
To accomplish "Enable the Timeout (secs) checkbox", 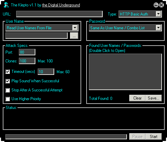I will point(8,72).
